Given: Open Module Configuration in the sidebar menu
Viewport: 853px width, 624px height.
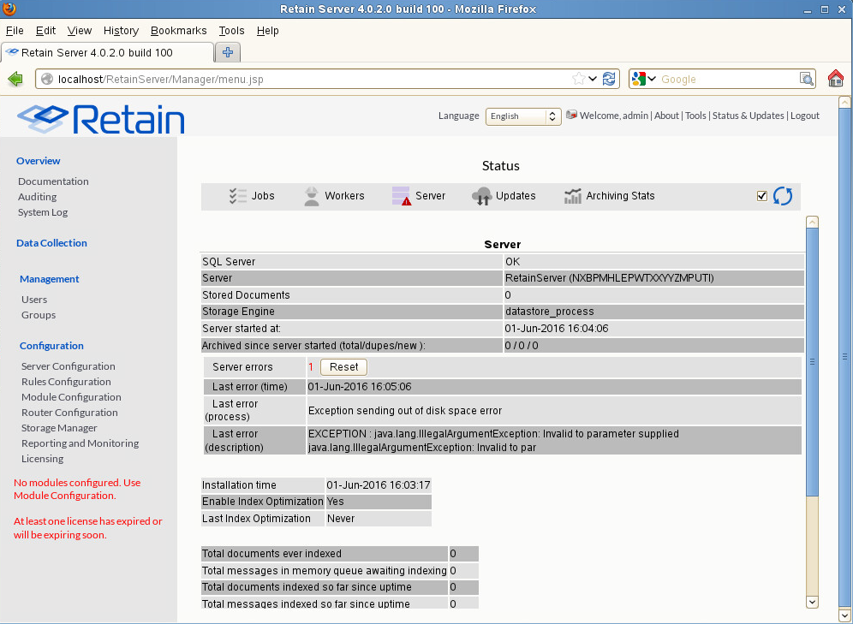Looking at the screenshot, I should tap(71, 397).
